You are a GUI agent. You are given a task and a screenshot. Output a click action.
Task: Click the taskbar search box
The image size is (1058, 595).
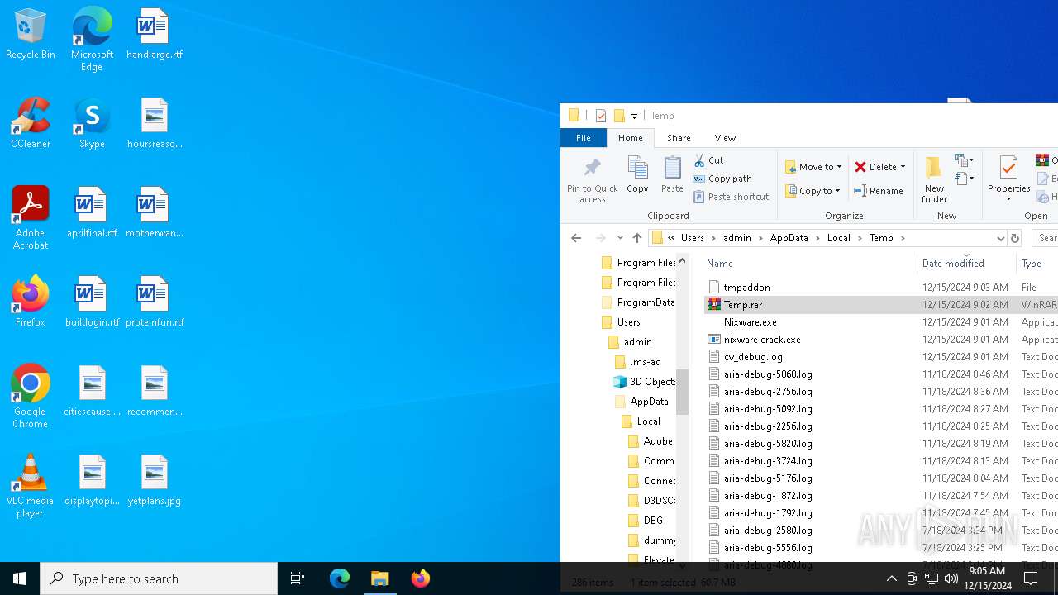coord(159,578)
